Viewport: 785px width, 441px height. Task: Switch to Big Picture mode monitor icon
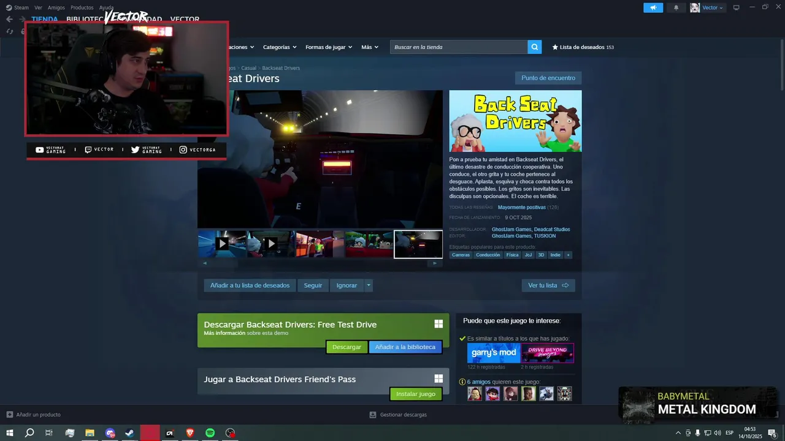pyautogui.click(x=737, y=7)
